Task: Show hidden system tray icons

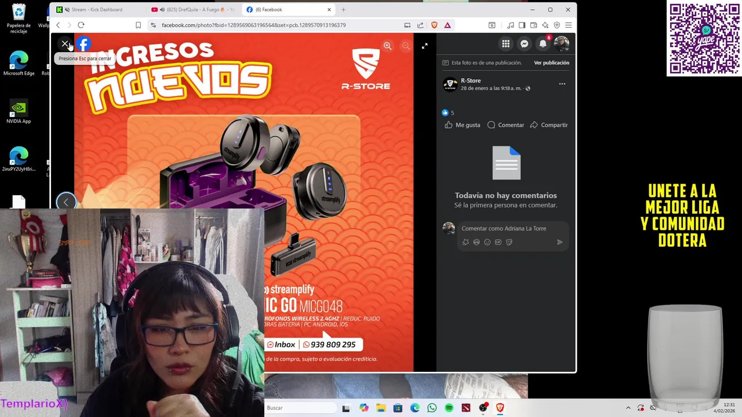Action: pyautogui.click(x=628, y=408)
